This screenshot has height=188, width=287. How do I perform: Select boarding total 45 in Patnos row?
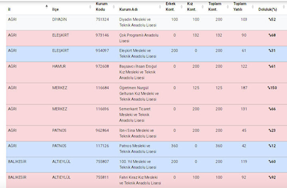click(244, 130)
